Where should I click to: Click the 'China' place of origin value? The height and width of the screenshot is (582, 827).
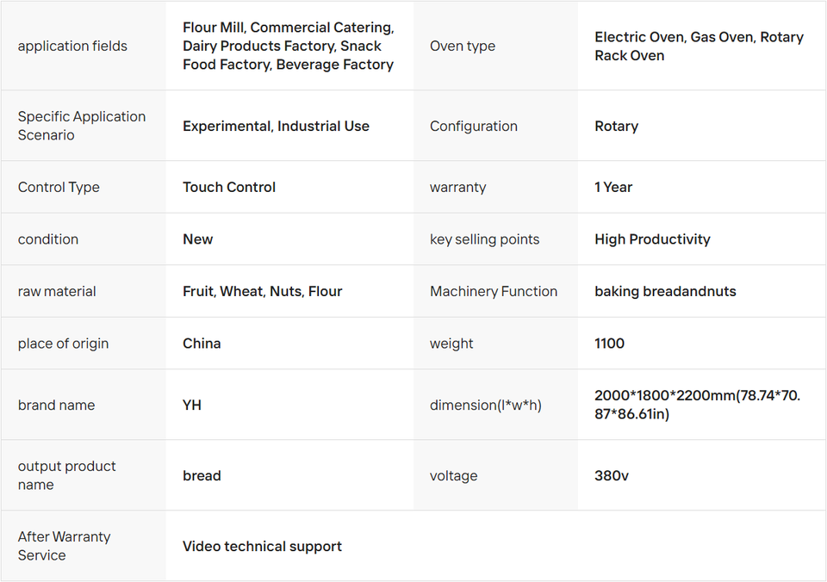coord(202,344)
